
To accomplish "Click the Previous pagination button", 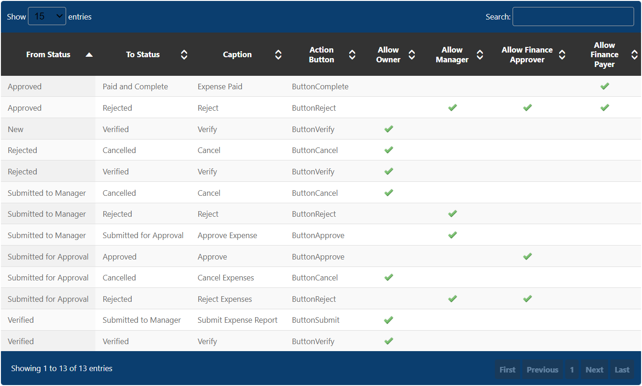I will (542, 370).
